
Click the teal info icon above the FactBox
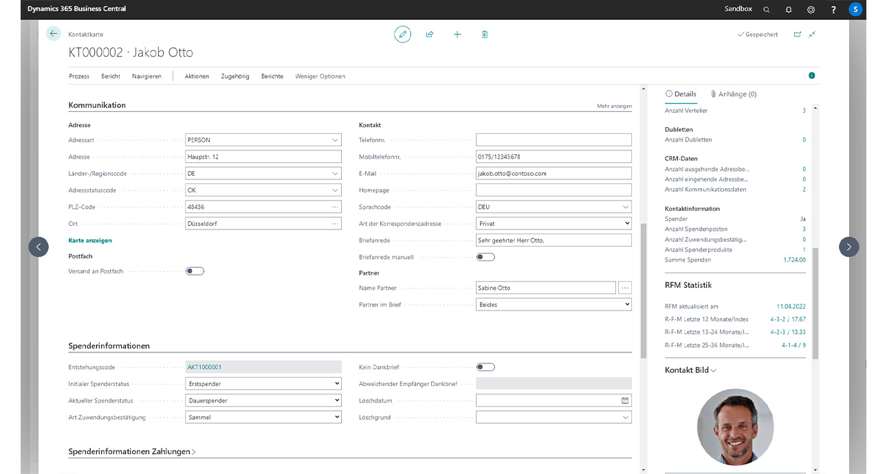click(x=811, y=76)
